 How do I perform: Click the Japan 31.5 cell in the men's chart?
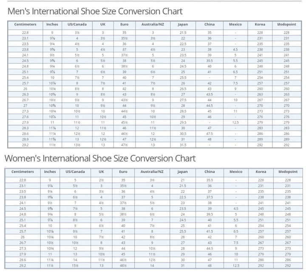pos(183,145)
